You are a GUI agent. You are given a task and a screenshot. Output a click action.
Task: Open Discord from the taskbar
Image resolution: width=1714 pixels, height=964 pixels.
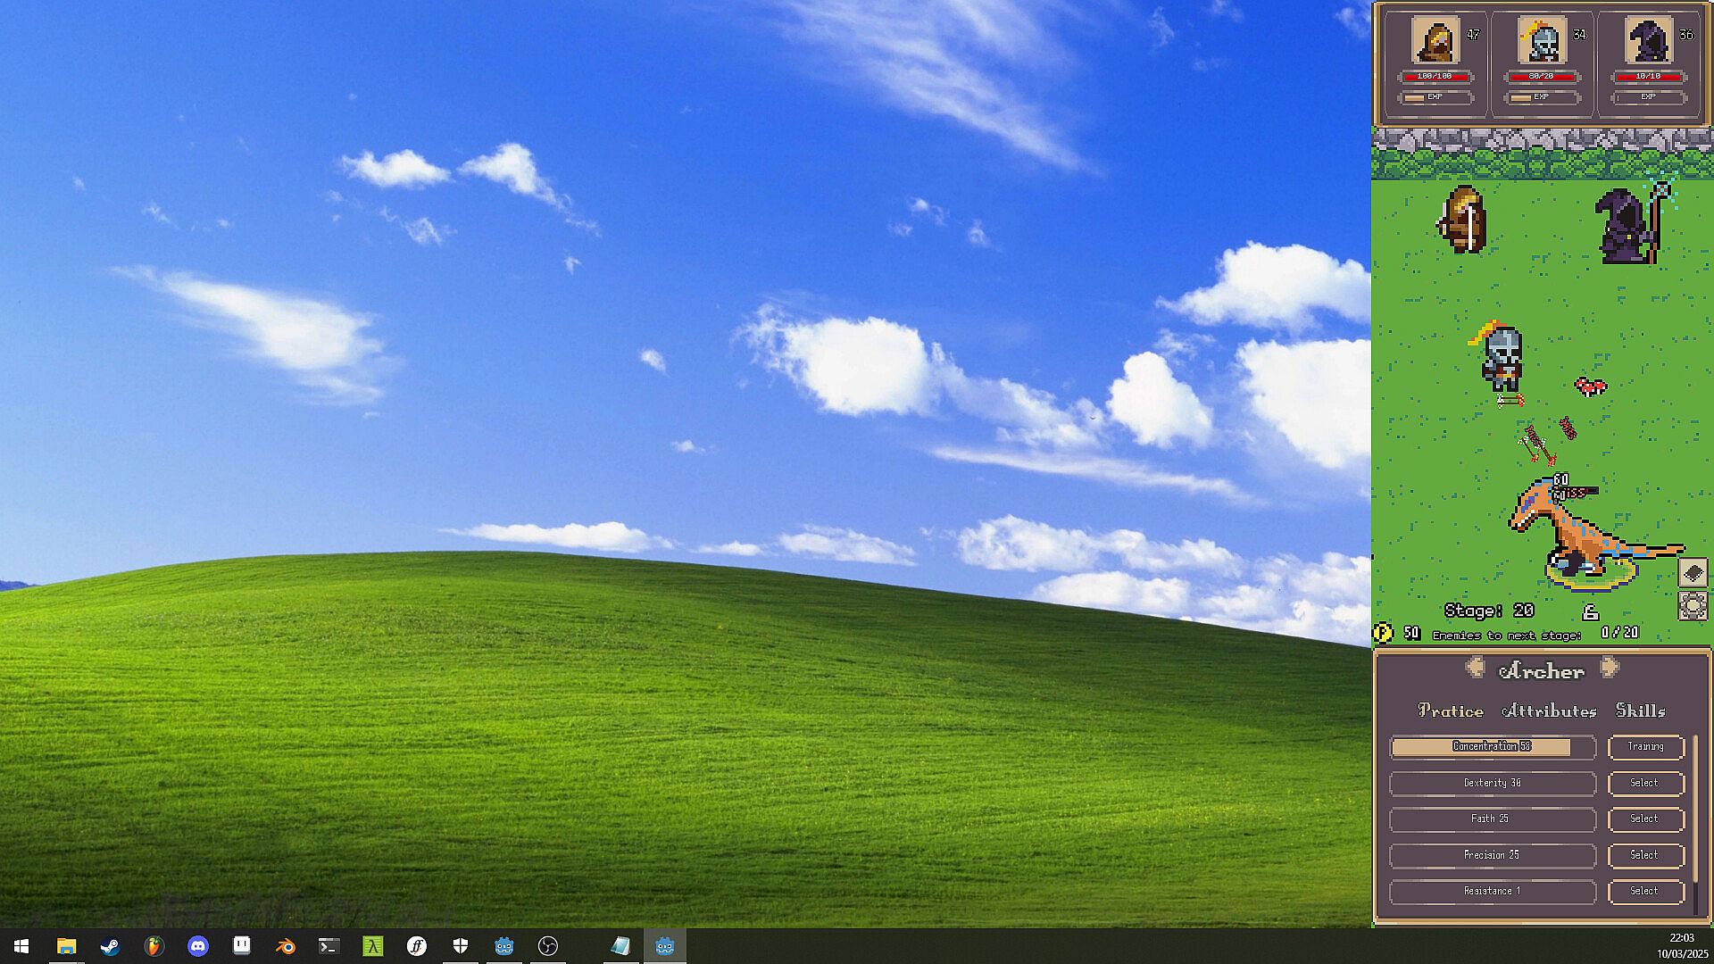click(x=198, y=946)
